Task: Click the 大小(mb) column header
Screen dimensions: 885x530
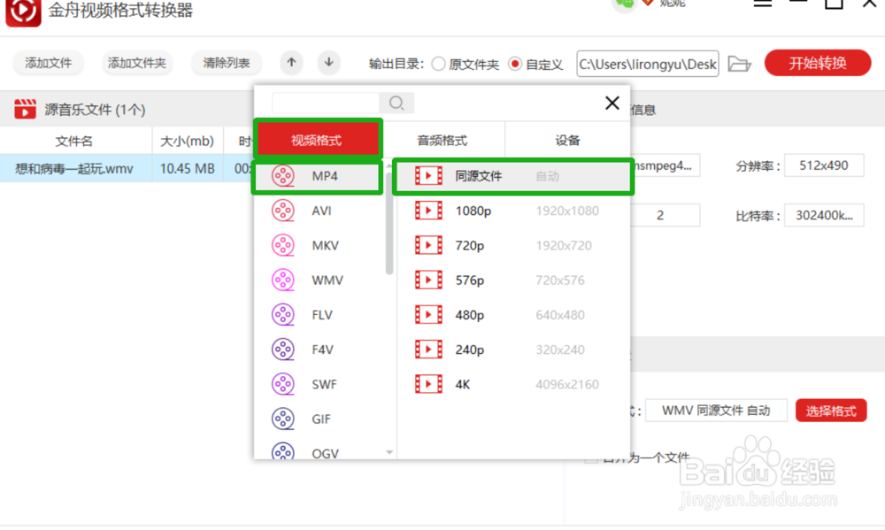Action: 188,141
